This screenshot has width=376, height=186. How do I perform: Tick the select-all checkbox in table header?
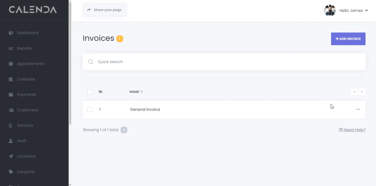coord(90,92)
